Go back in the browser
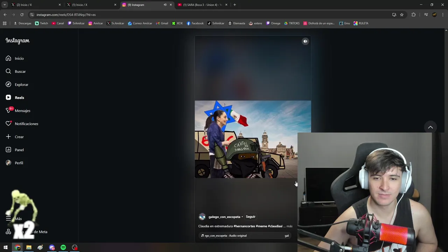 pos(5,15)
